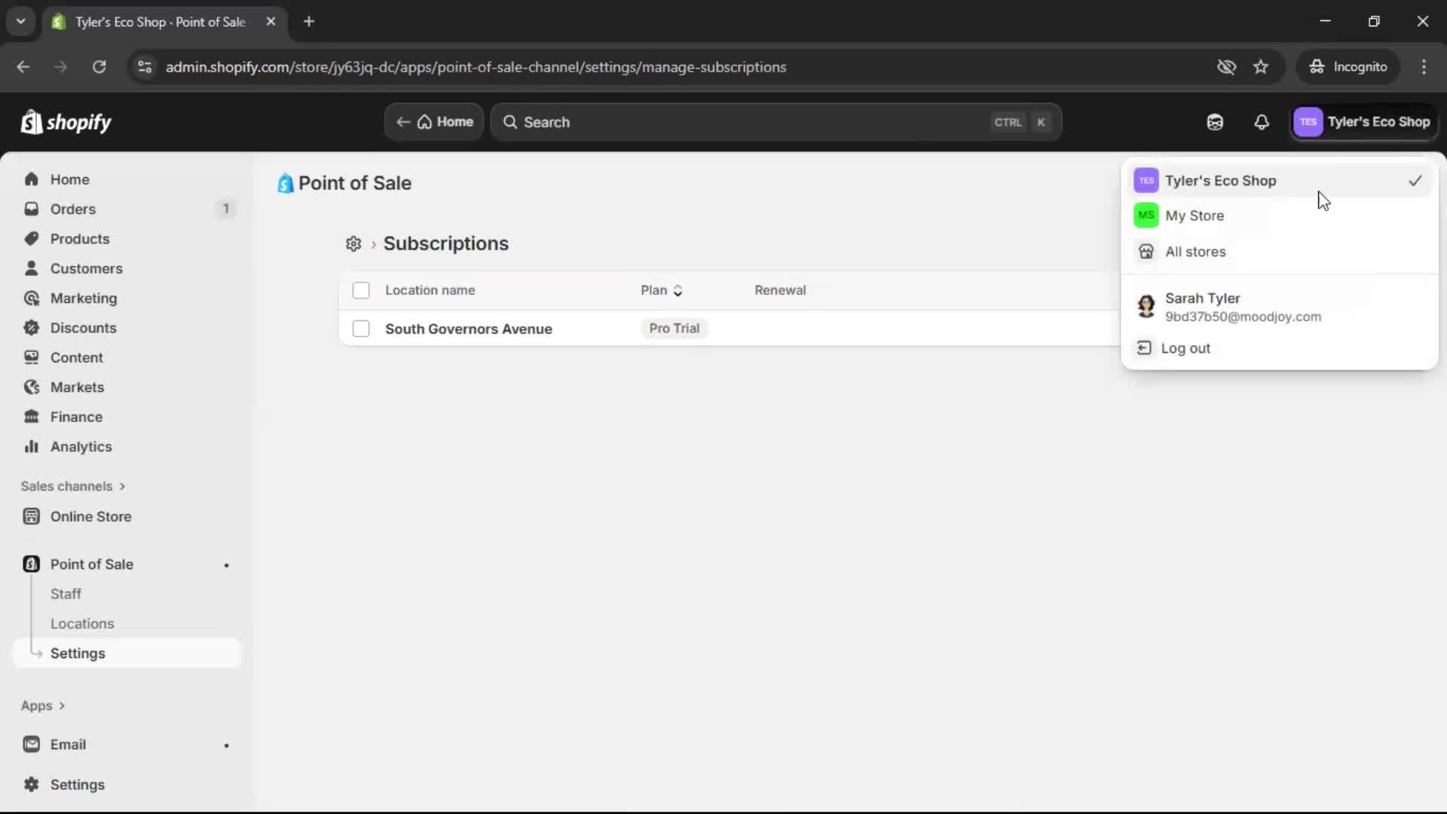Screen dimensions: 1447x814
Task: Reload the page
Action: [x=99, y=67]
